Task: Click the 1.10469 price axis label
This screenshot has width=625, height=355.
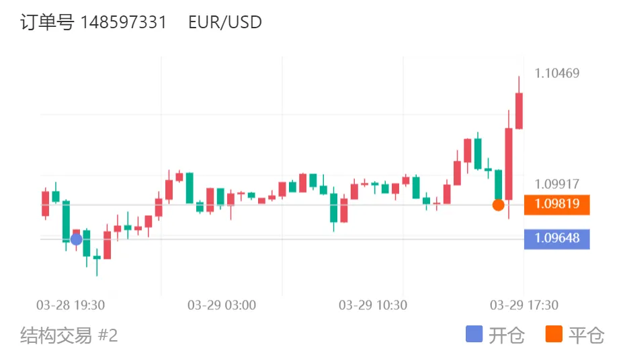Action: [557, 73]
